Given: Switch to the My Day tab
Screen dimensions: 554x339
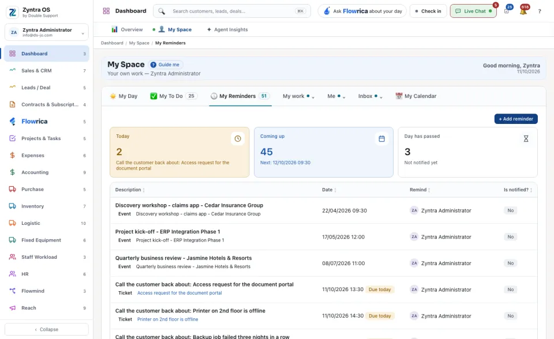Looking at the screenshot, I should pos(123,96).
